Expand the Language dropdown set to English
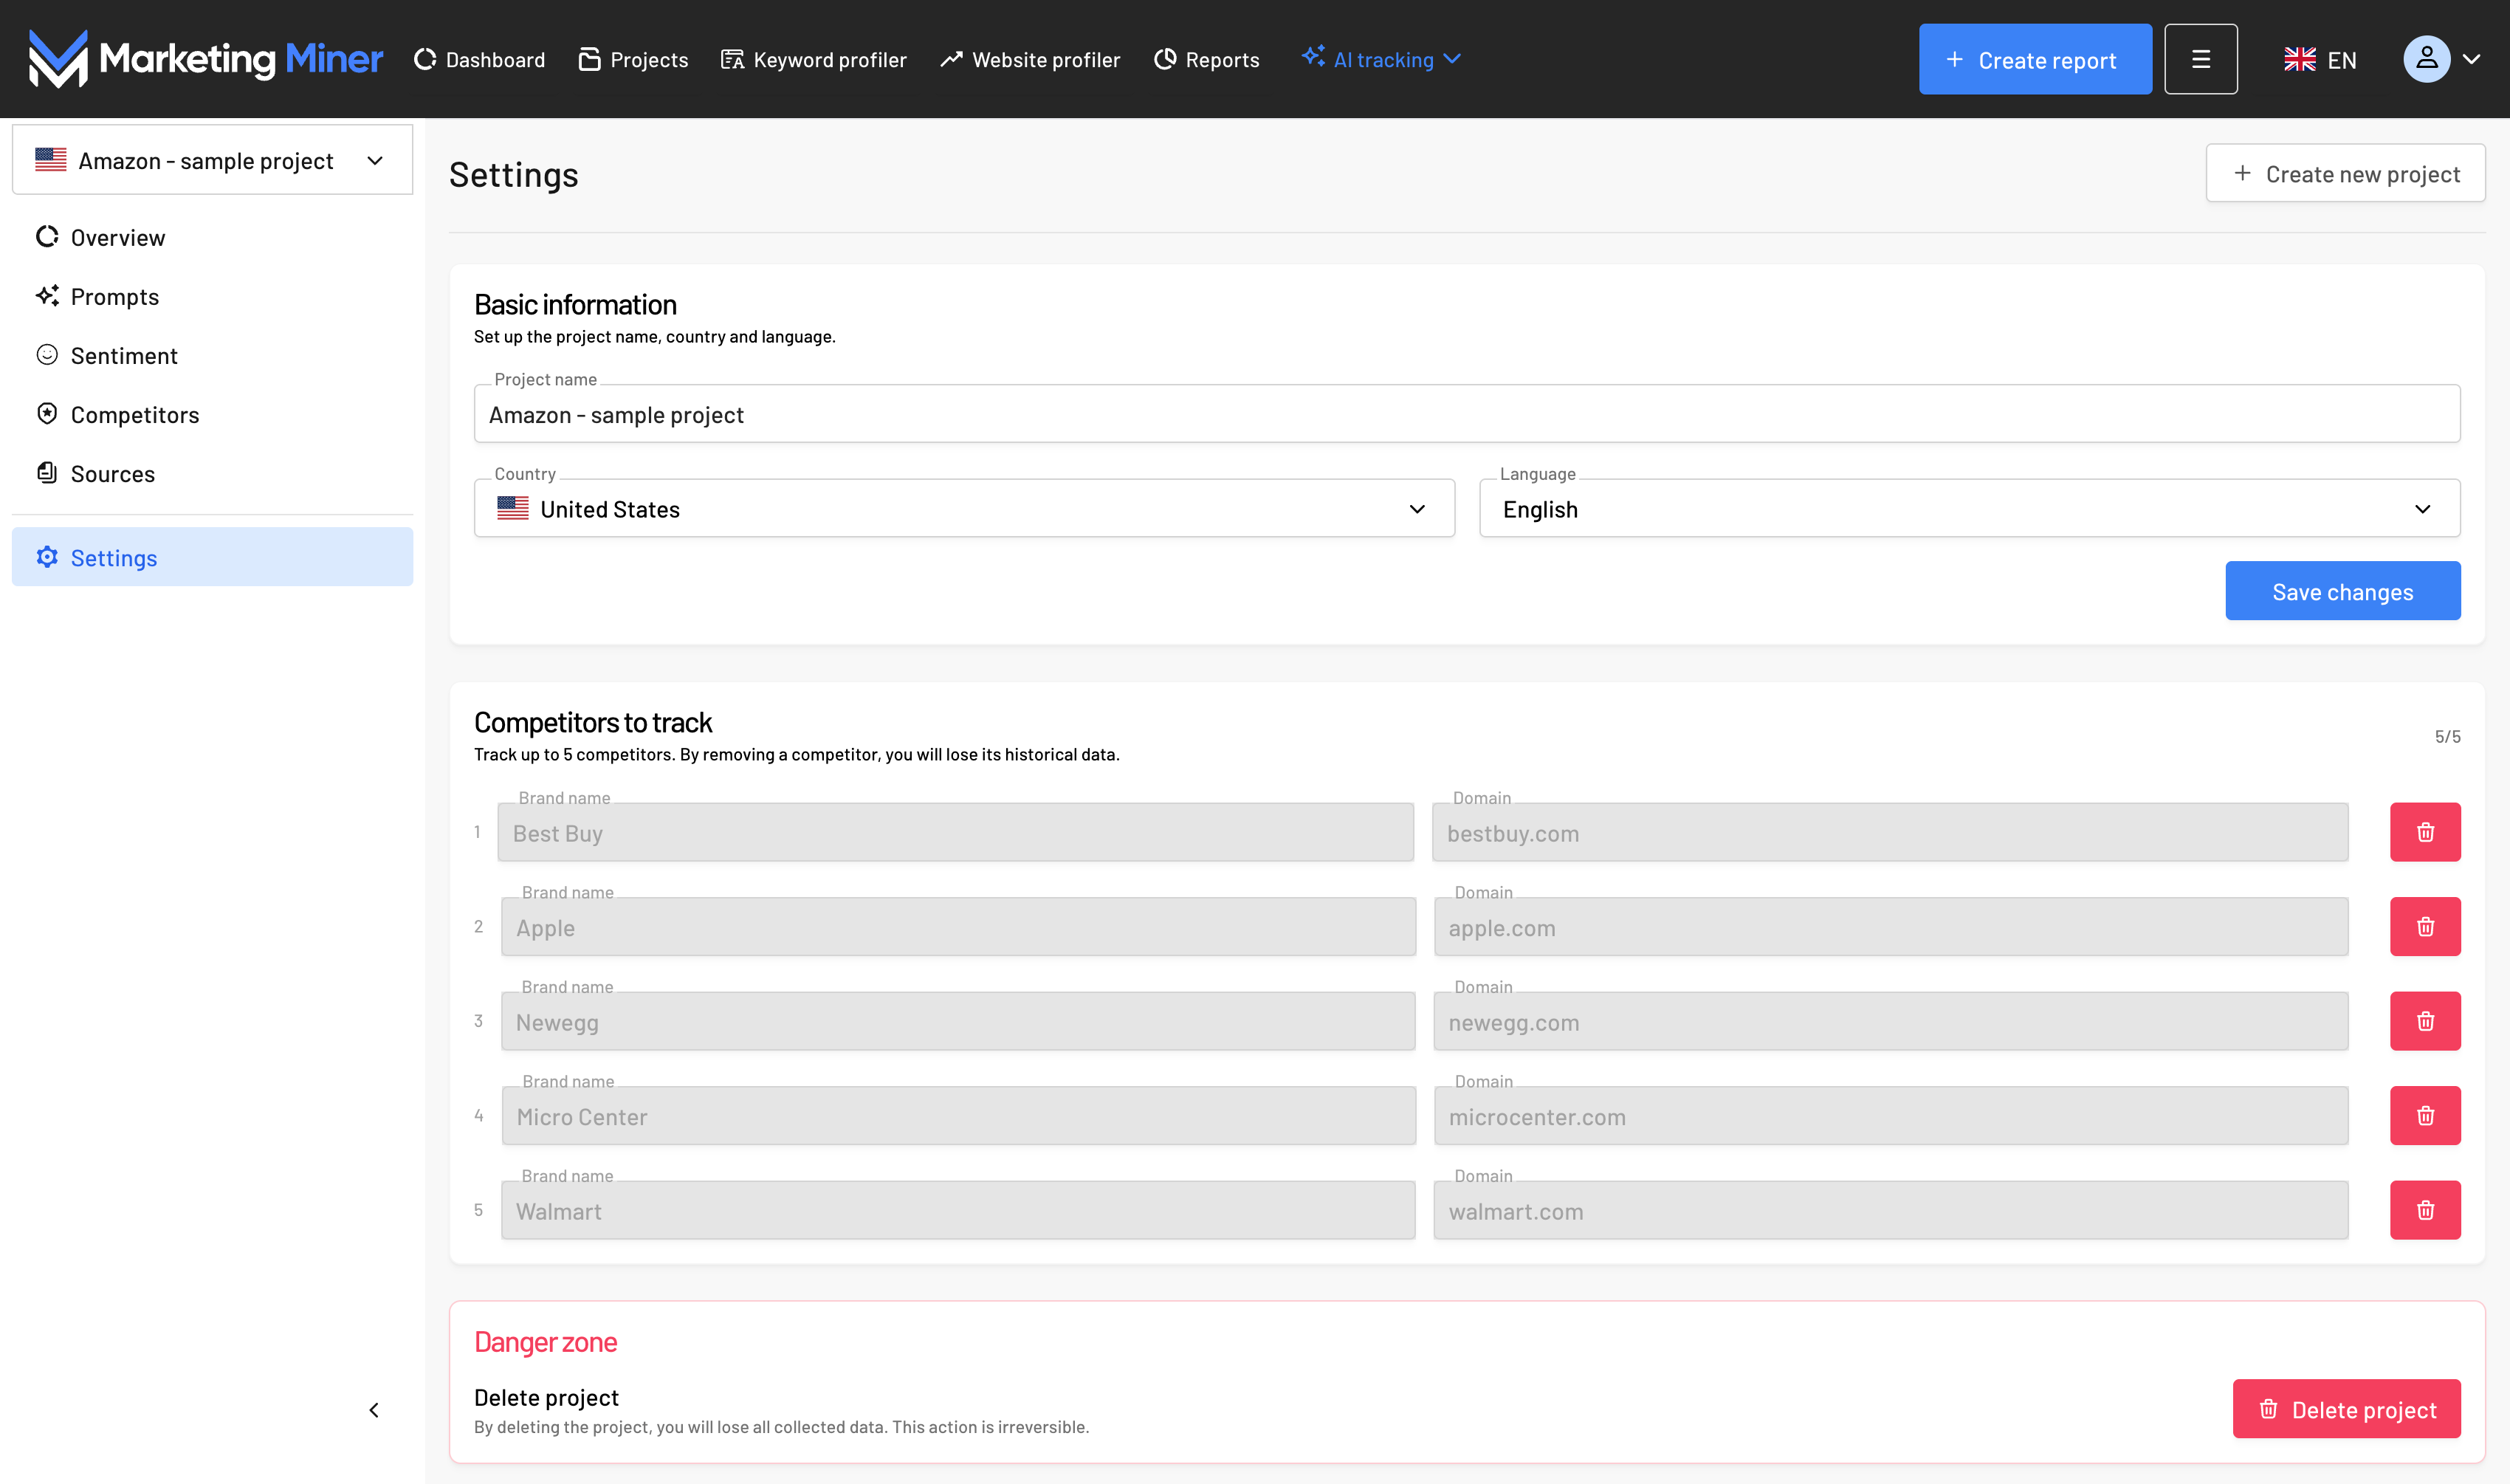This screenshot has width=2510, height=1484. pyautogui.click(x=1968, y=509)
